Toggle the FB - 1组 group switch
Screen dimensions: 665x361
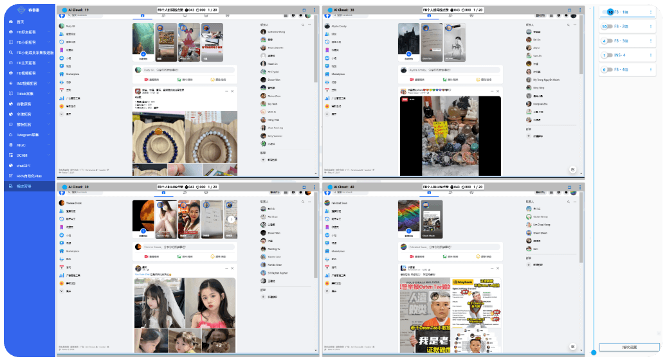click(x=608, y=12)
